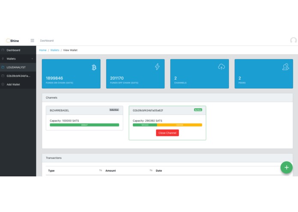
Task: Click the 02b39cbf434d1a05a62f channel name
Action: click(147, 110)
